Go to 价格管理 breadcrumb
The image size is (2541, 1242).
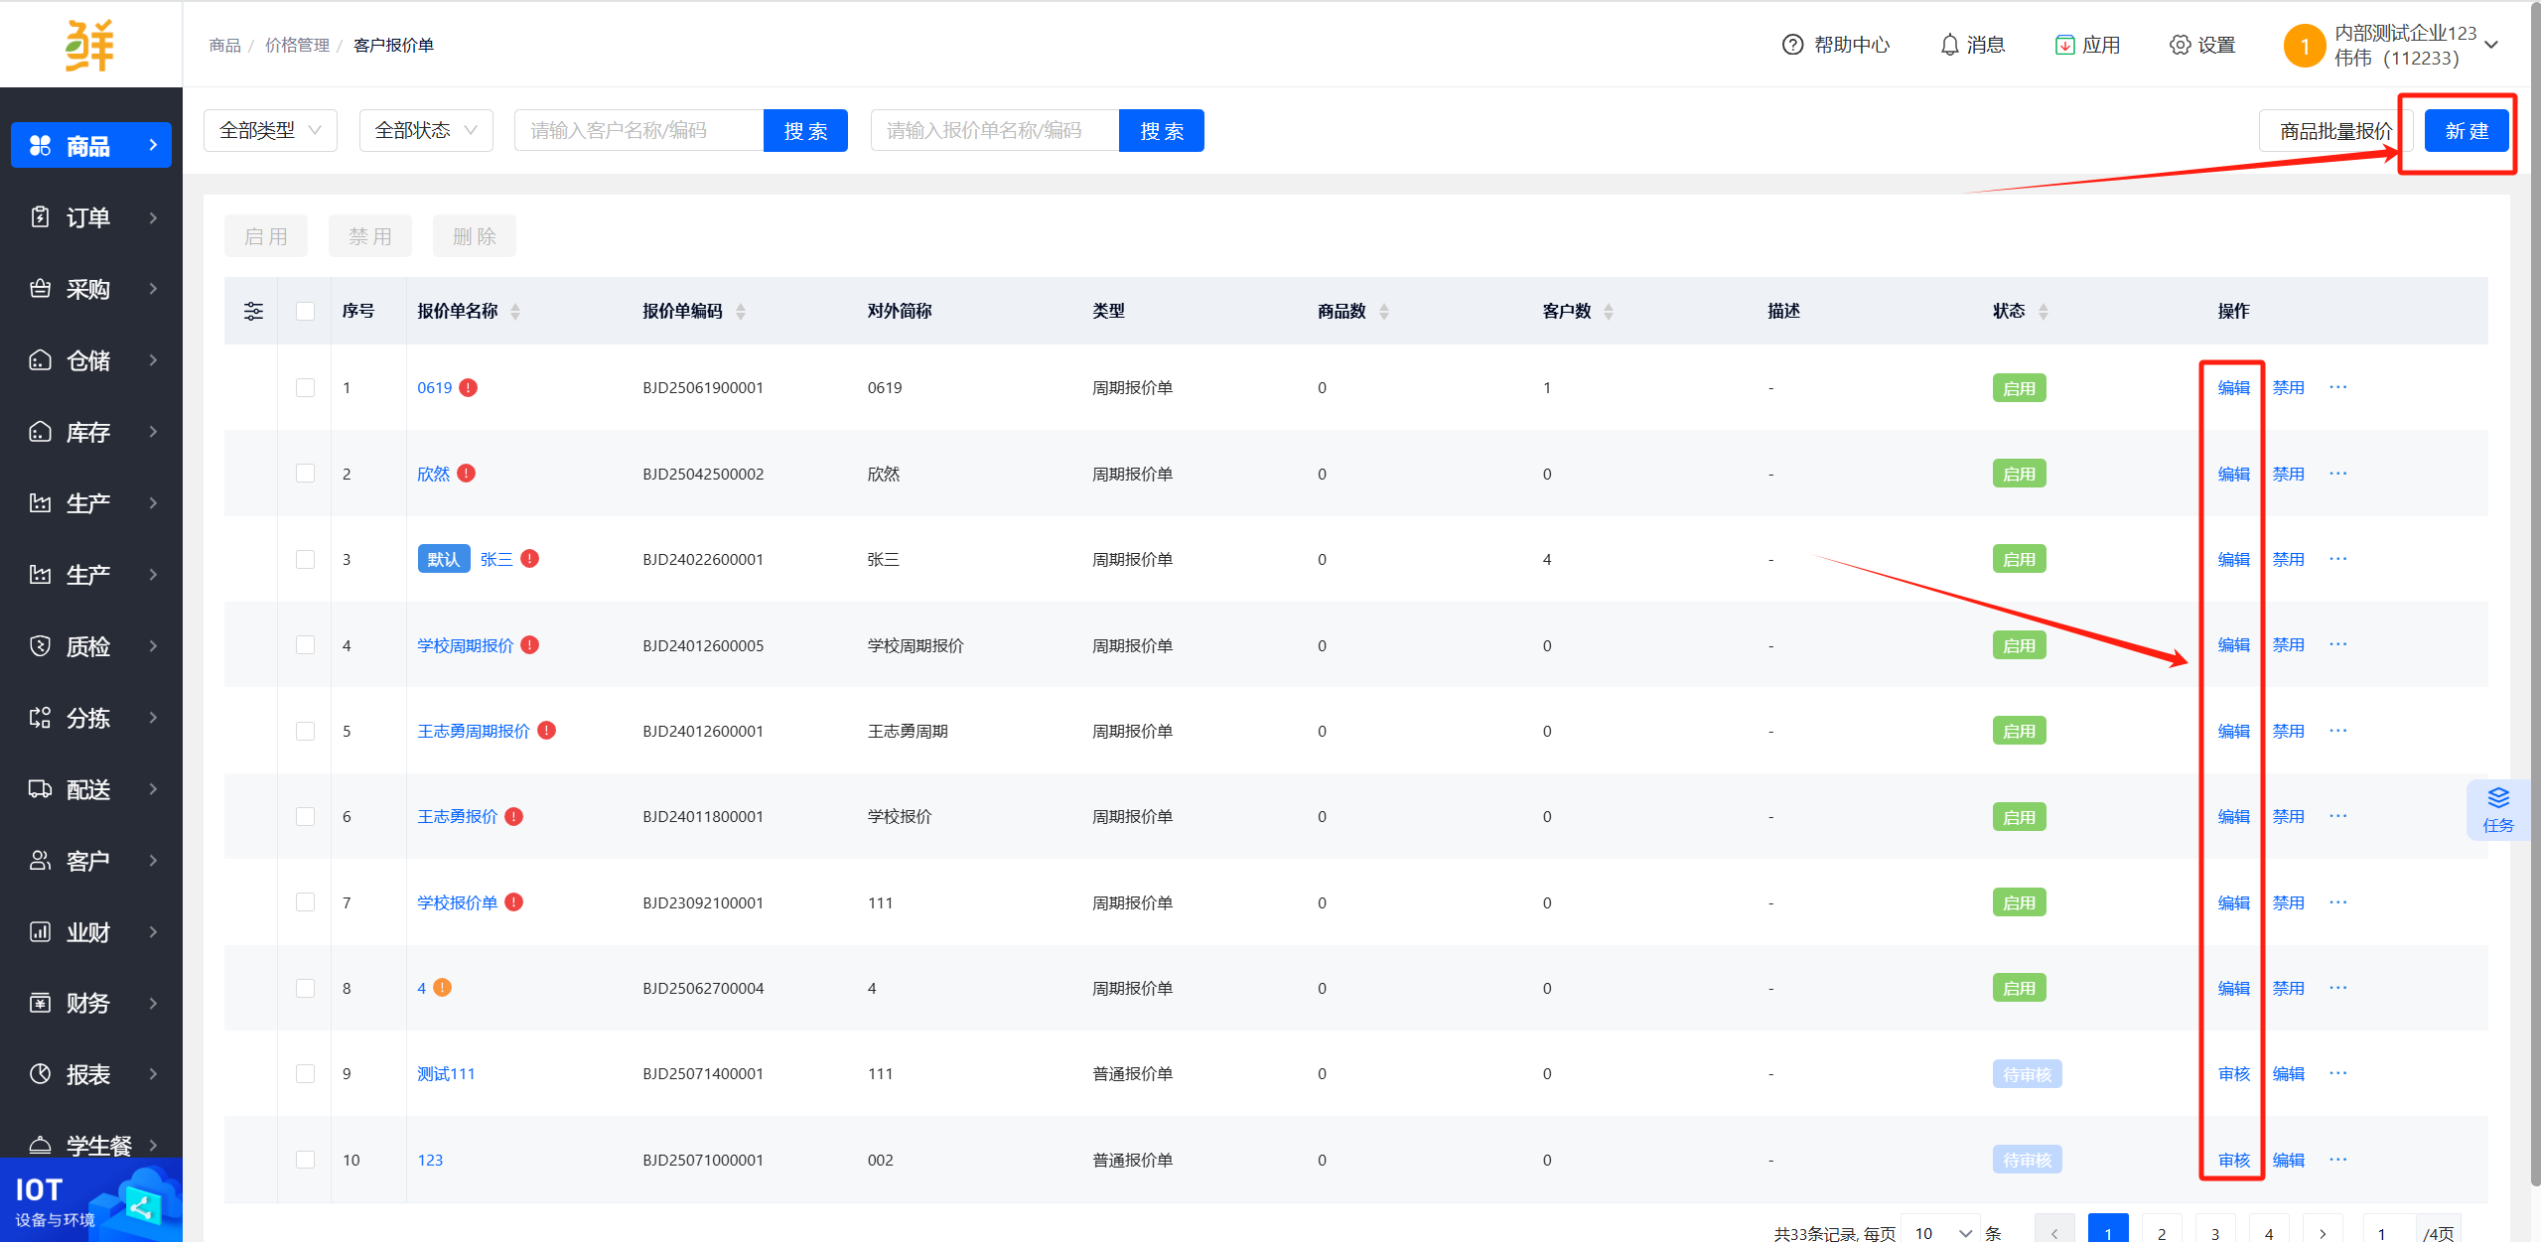297,45
